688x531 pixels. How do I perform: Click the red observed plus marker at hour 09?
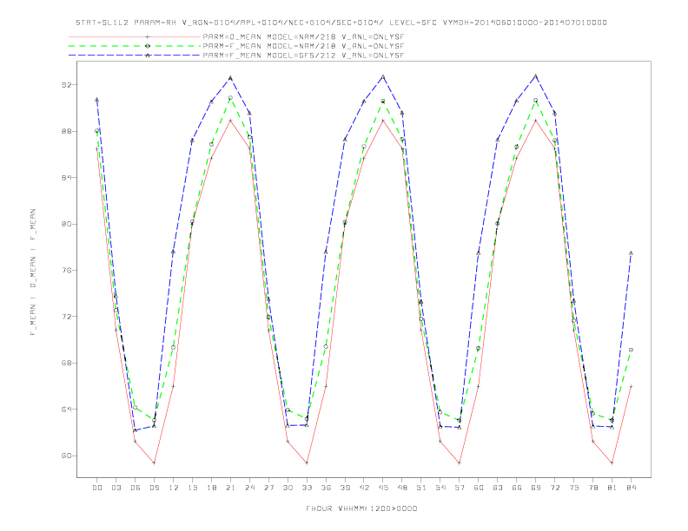tap(154, 462)
